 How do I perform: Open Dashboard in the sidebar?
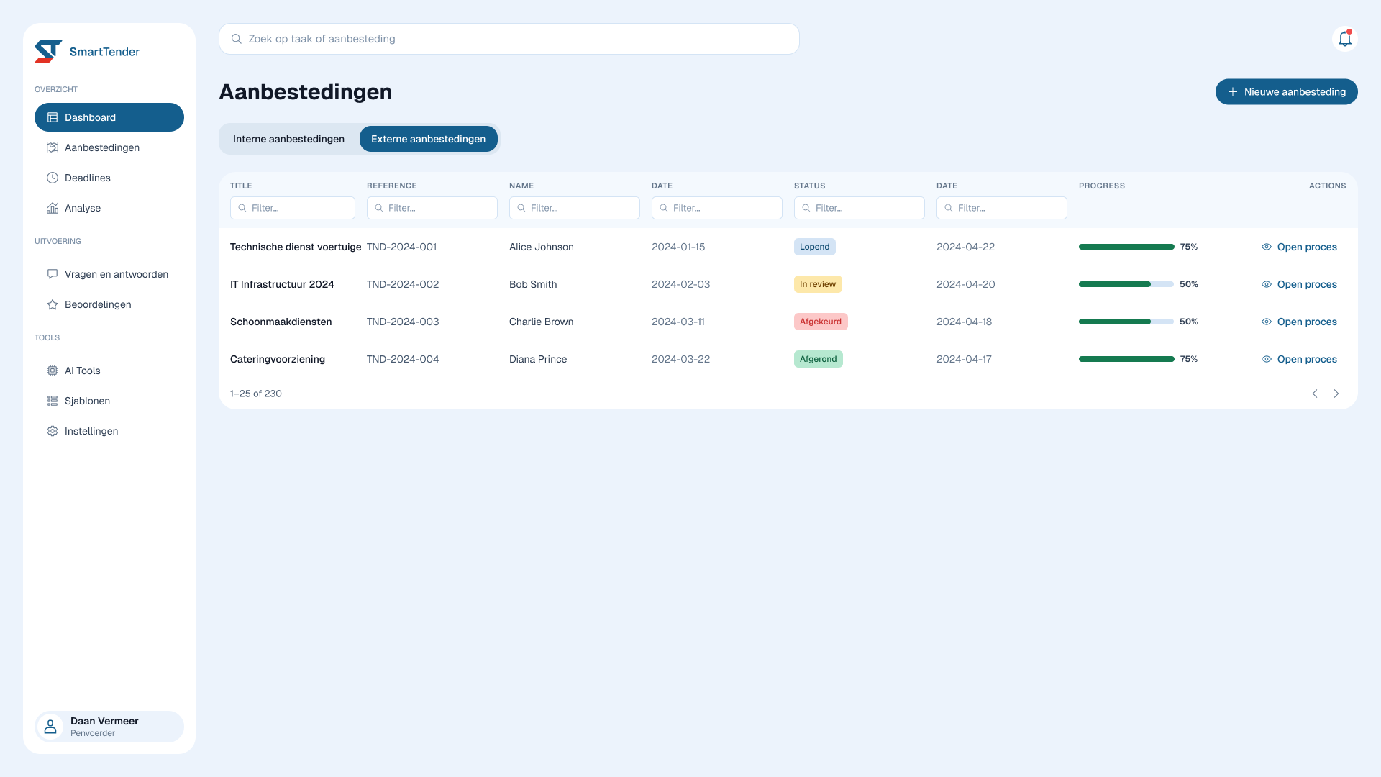(109, 117)
